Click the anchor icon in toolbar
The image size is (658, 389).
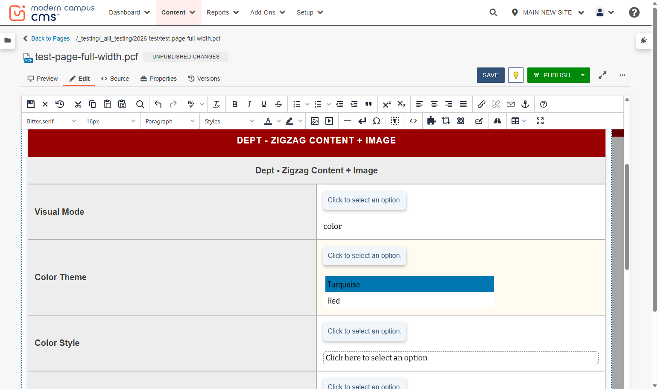[x=525, y=104]
